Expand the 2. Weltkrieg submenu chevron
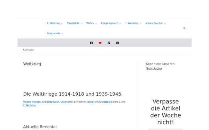 [x=62, y=23]
